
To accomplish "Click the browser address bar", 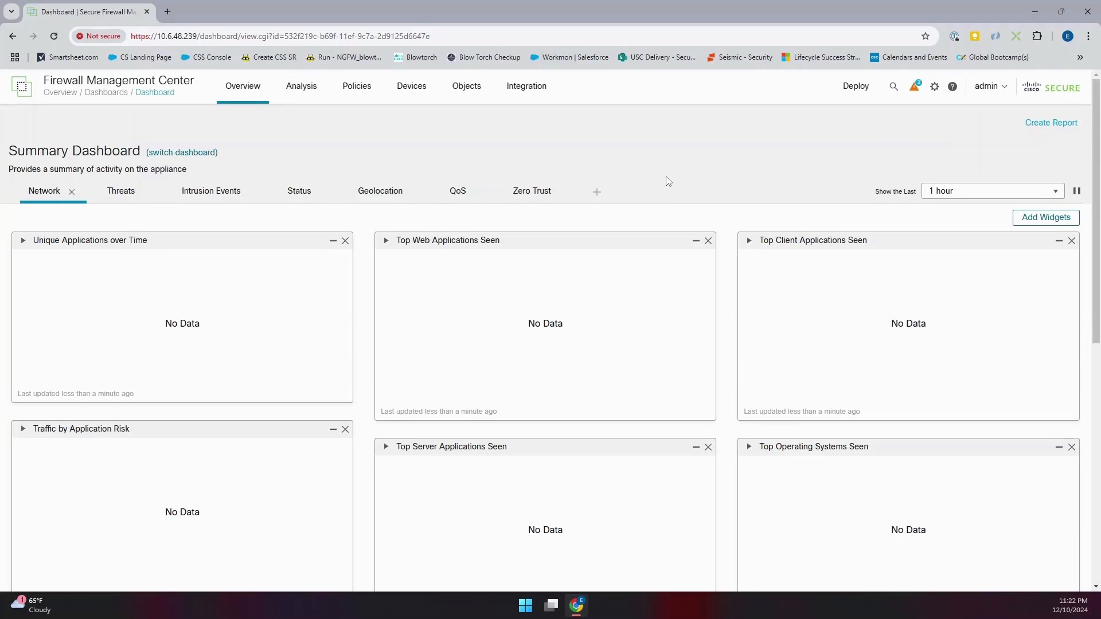I will tap(505, 36).
